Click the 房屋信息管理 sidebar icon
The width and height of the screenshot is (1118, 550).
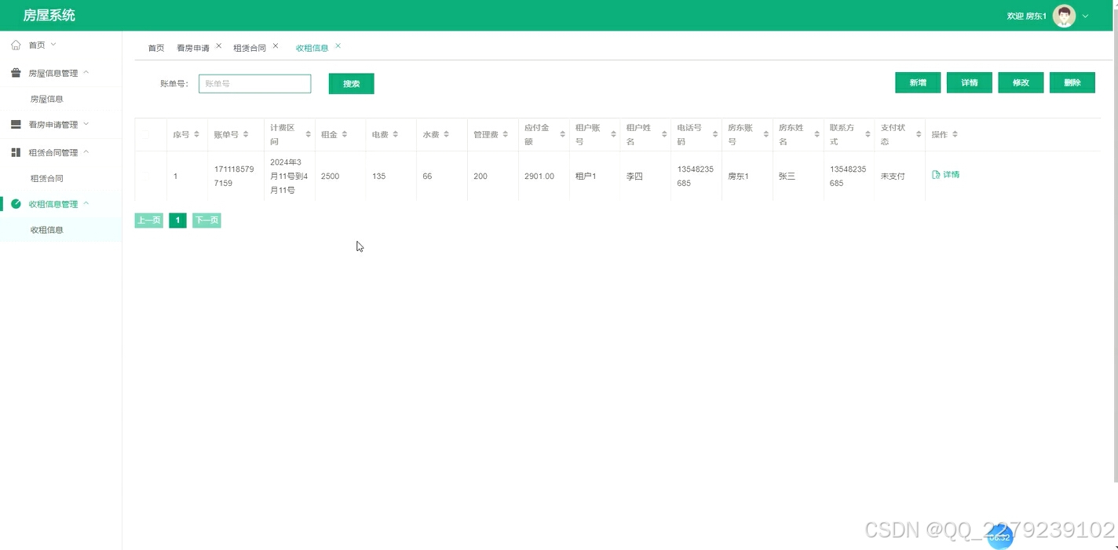click(16, 72)
